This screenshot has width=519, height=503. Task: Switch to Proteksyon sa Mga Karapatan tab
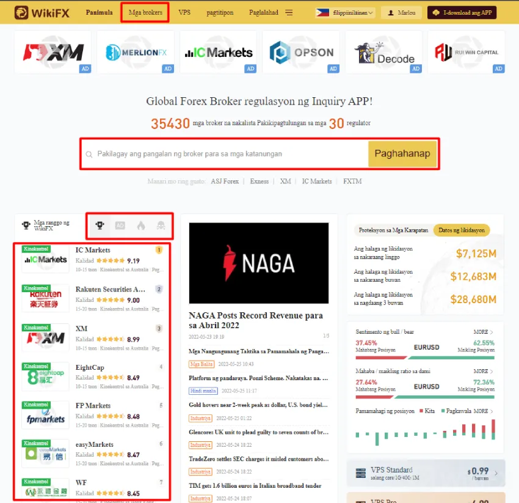click(393, 230)
